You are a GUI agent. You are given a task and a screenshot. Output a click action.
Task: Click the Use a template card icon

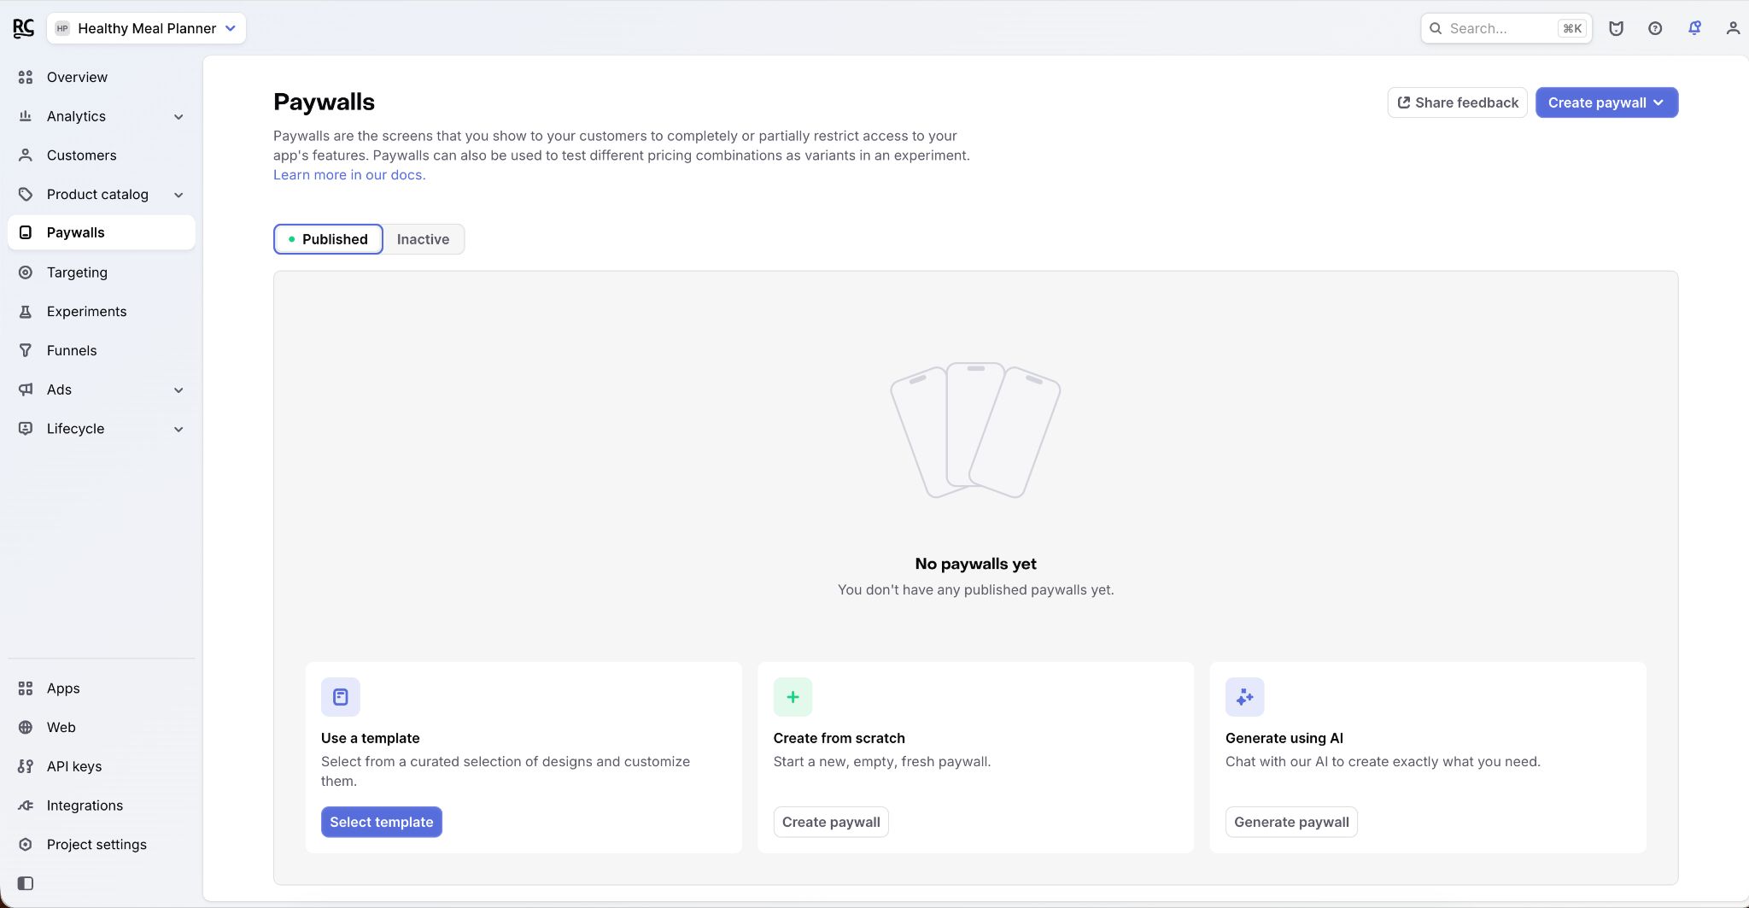point(341,697)
